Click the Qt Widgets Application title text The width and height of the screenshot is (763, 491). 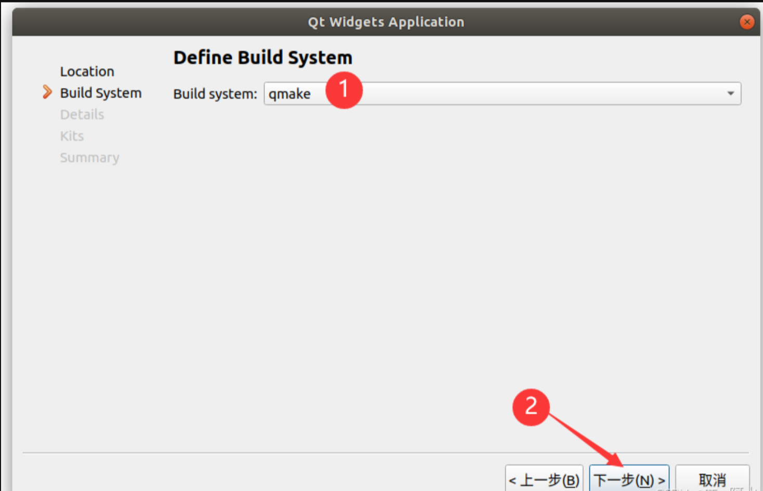tap(386, 22)
